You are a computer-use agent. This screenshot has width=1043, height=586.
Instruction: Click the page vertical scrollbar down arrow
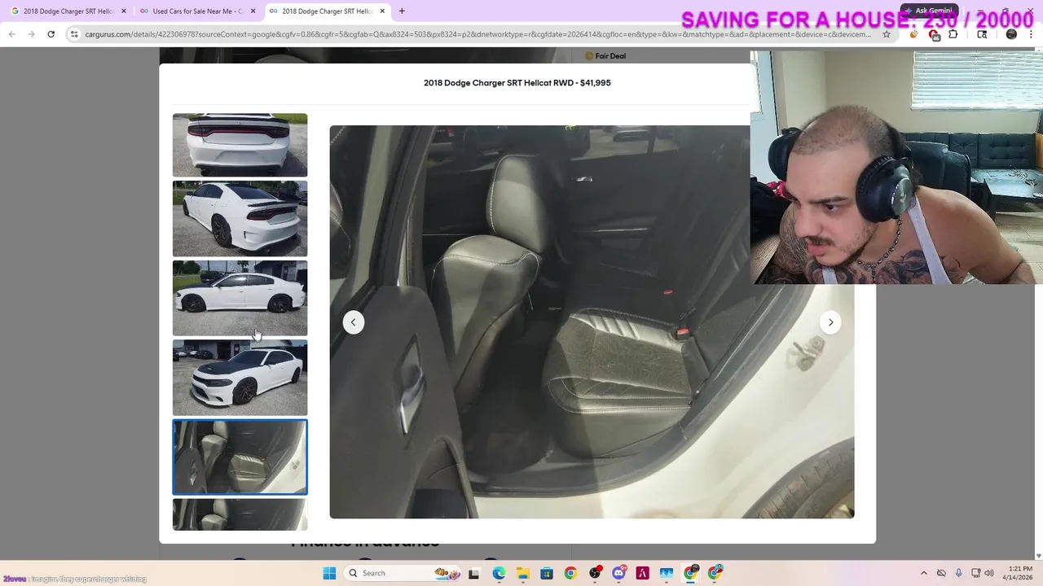(1038, 555)
